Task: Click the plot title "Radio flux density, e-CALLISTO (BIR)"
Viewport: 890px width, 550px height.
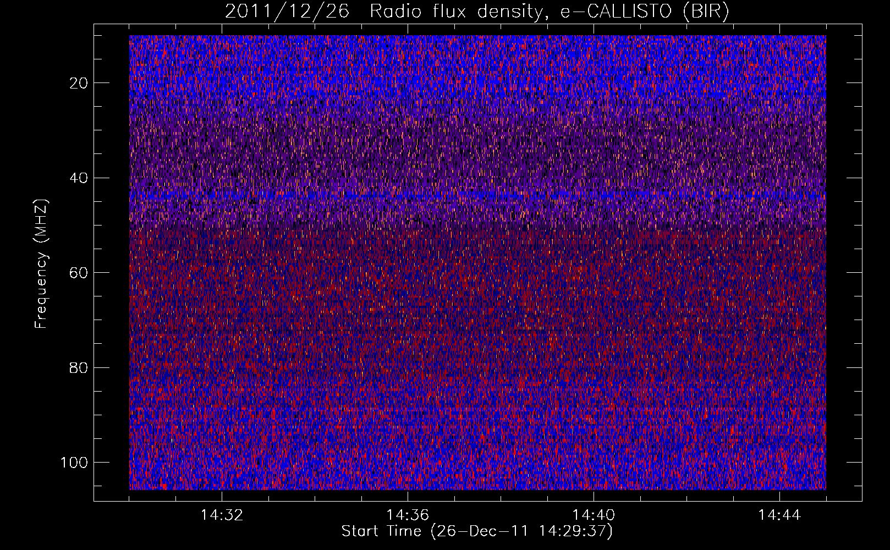Action: coord(549,12)
